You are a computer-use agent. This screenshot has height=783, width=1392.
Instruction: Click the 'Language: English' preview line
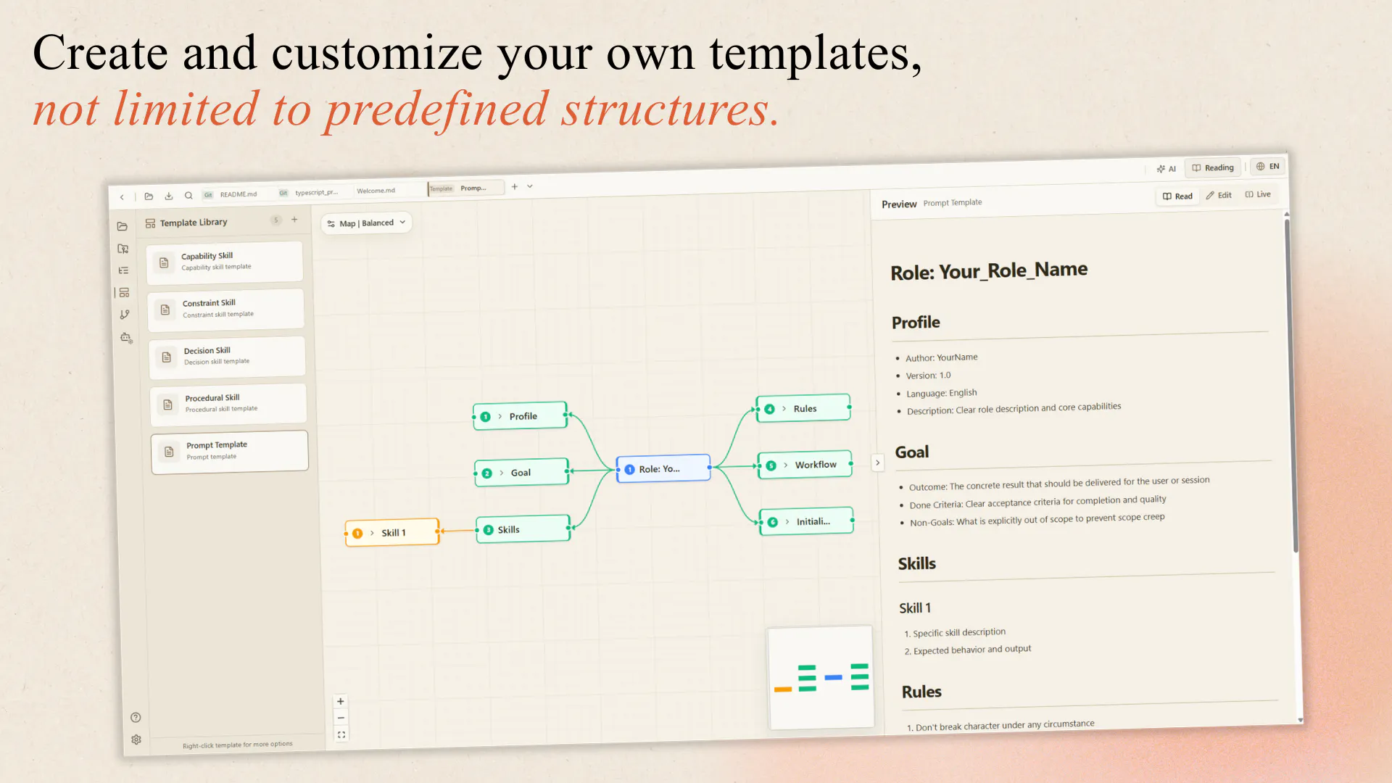(941, 393)
